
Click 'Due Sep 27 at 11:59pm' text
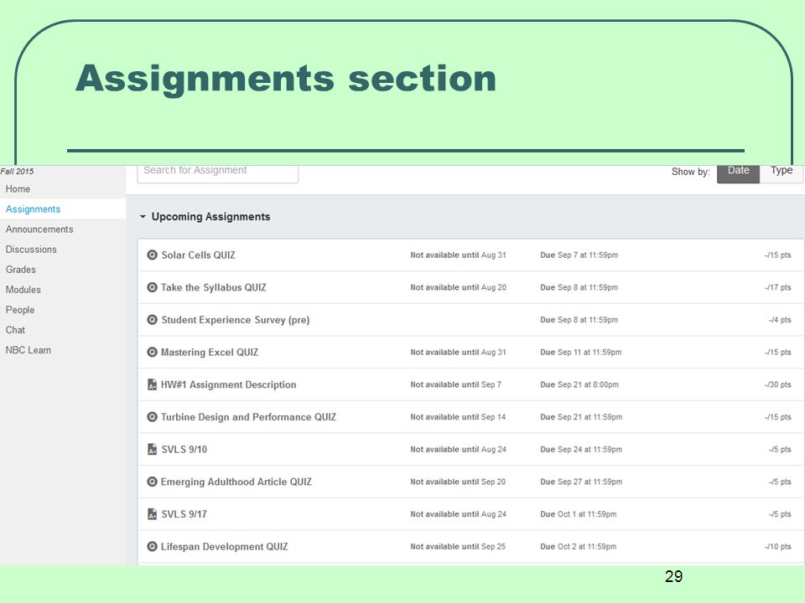coord(581,482)
